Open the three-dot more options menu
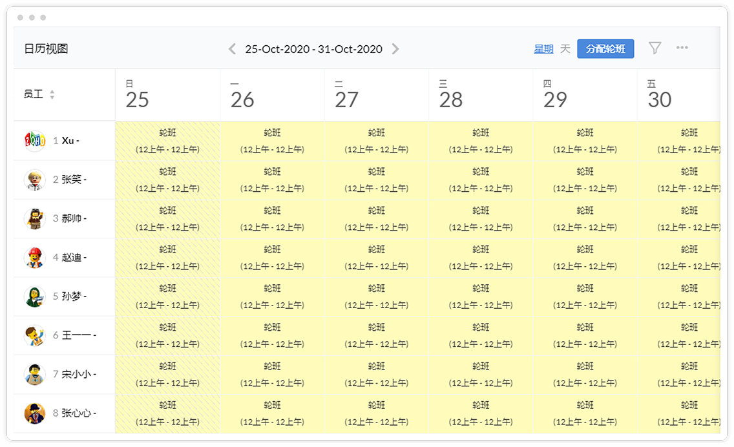Image resolution: width=734 pixels, height=447 pixels. pyautogui.click(x=682, y=47)
